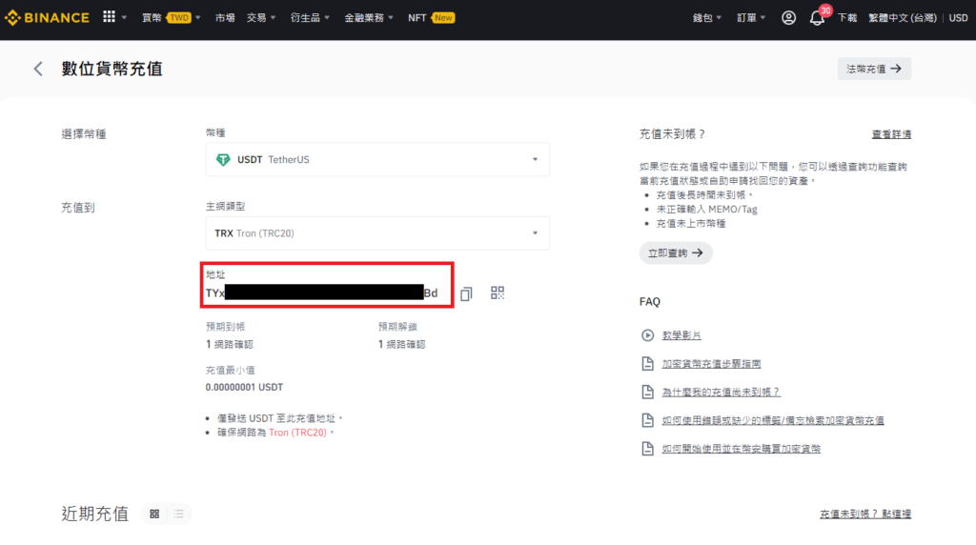Image resolution: width=976 pixels, height=545 pixels.
Task: Open the apps grid menu icon
Action: 109,17
